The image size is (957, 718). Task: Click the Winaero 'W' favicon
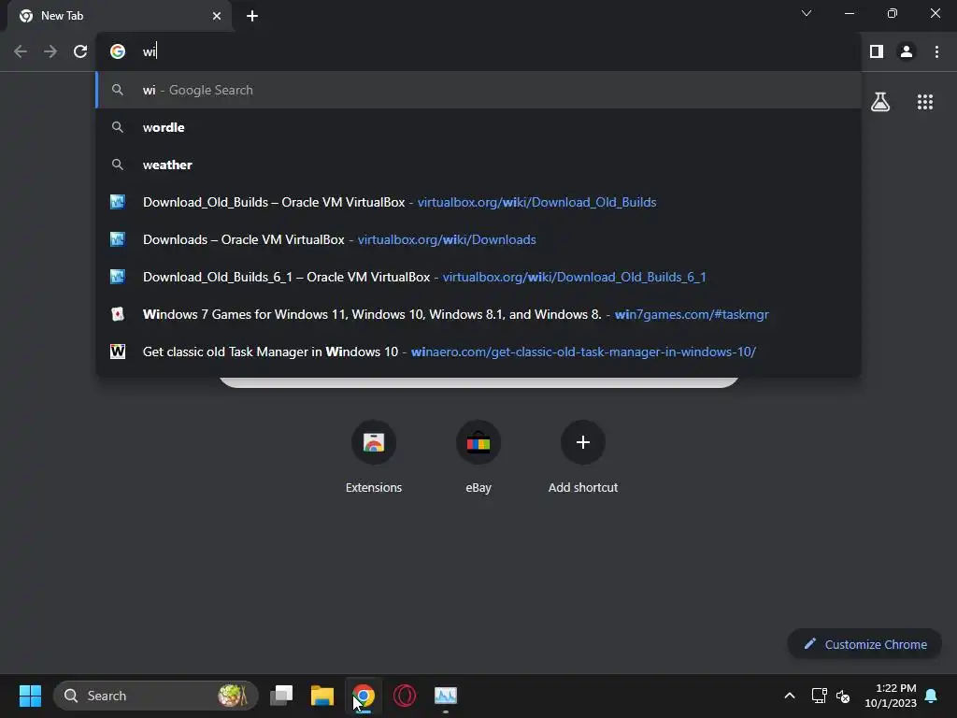pyautogui.click(x=117, y=352)
